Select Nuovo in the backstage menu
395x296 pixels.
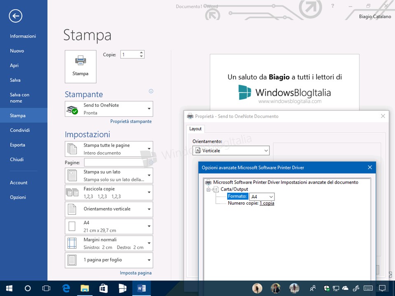[x=17, y=51]
